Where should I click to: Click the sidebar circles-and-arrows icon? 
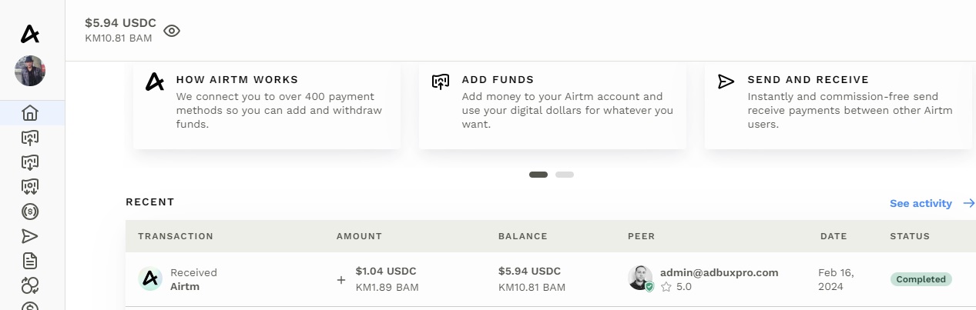pyautogui.click(x=30, y=285)
